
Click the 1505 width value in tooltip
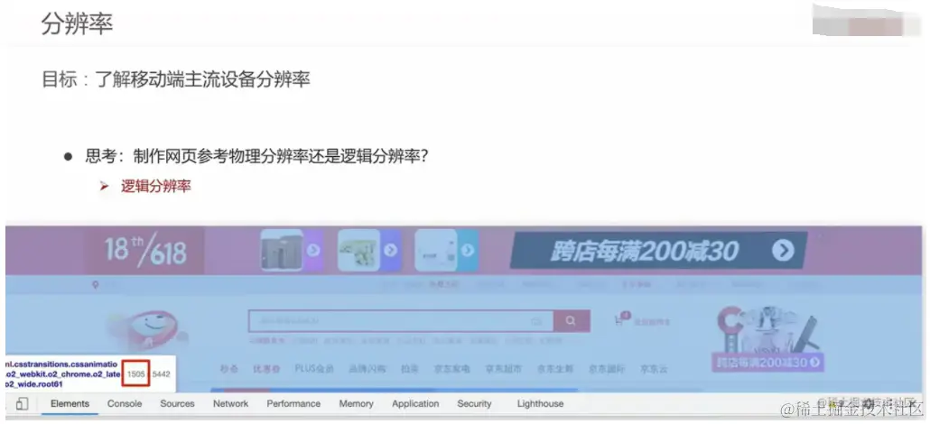point(135,374)
